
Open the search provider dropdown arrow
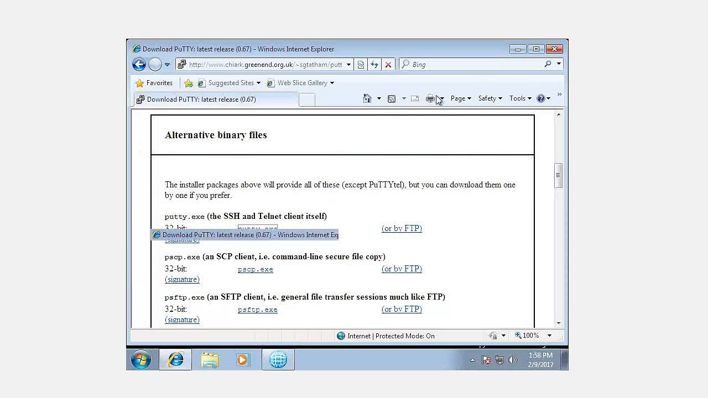pyautogui.click(x=559, y=64)
